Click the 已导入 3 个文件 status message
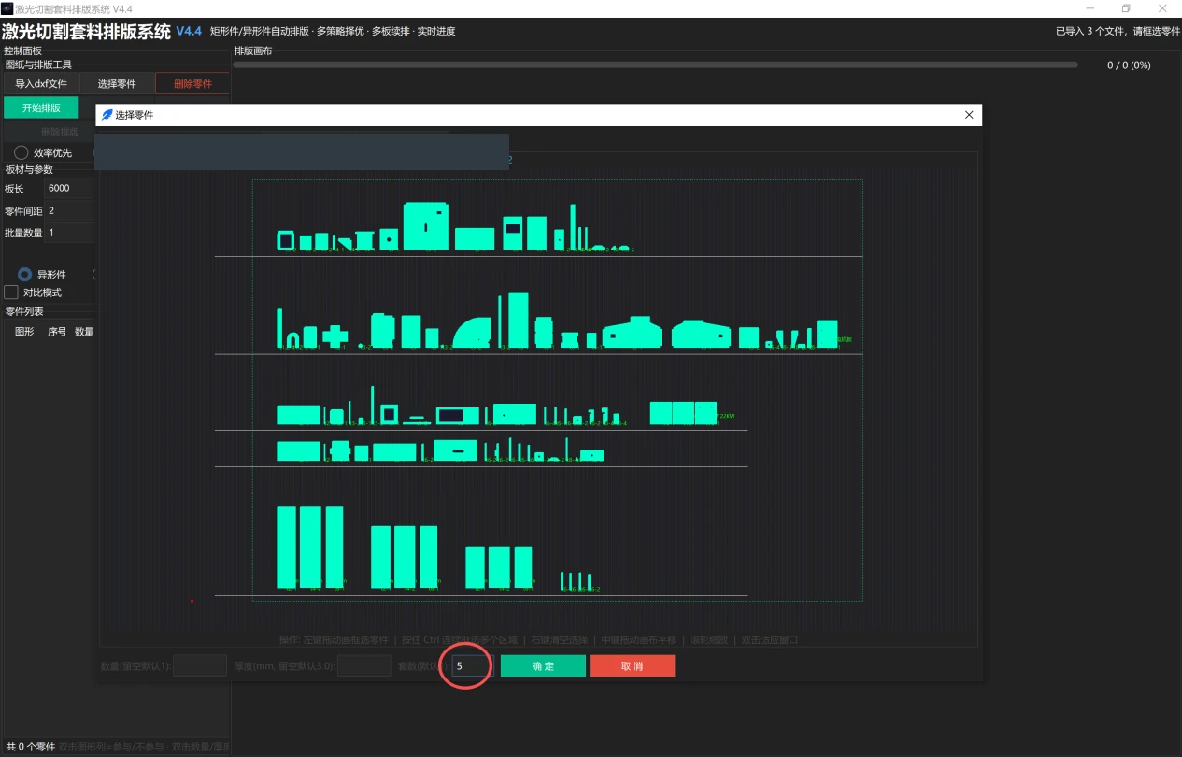This screenshot has height=757, width=1182. click(x=1118, y=31)
